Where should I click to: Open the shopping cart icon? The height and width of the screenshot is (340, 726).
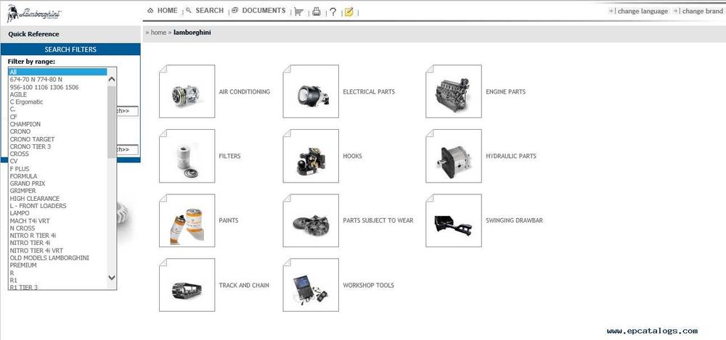[298, 12]
